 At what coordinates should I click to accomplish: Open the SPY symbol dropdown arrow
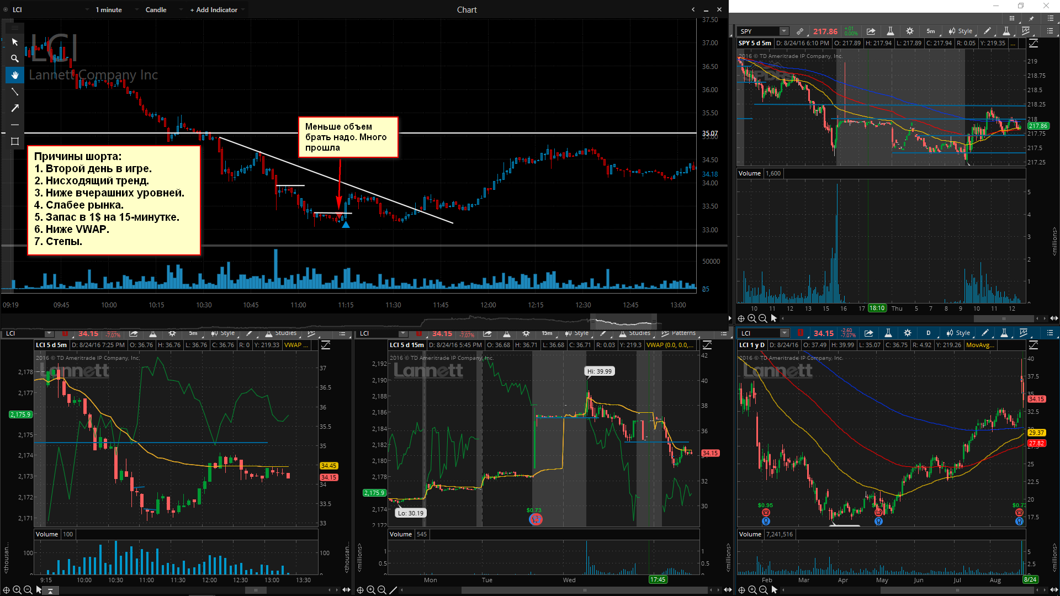784,31
